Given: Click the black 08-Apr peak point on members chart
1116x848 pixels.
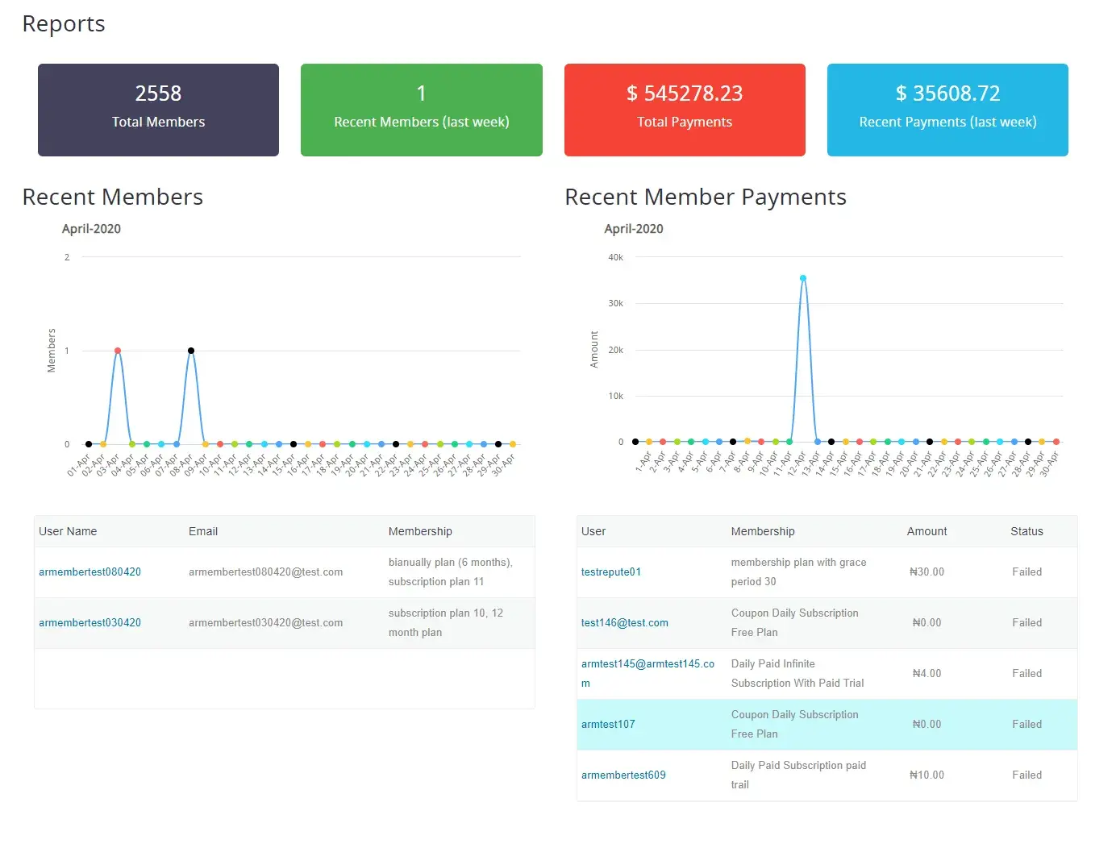Looking at the screenshot, I should pos(191,351).
